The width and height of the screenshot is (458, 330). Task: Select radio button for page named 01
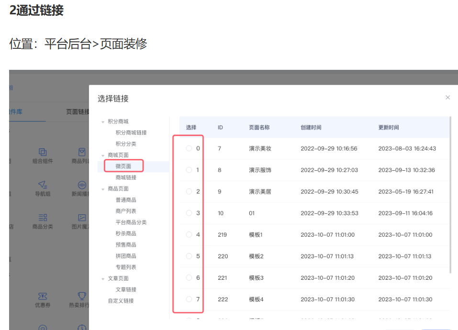click(189, 213)
